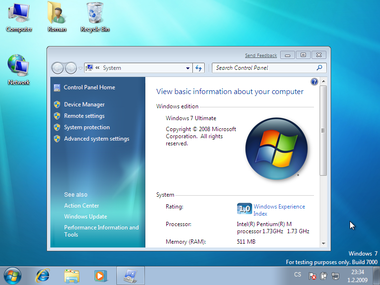
Task: Open the Start menu orb
Action: click(12, 276)
